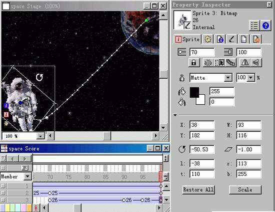Click the center playback head button
This screenshot has width=275, height=212.
point(36,208)
